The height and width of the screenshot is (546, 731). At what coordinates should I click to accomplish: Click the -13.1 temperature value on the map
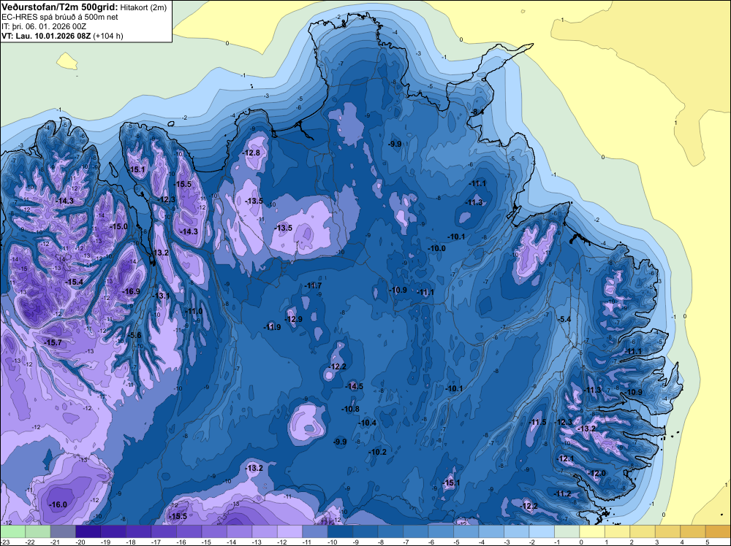pyautogui.click(x=161, y=296)
